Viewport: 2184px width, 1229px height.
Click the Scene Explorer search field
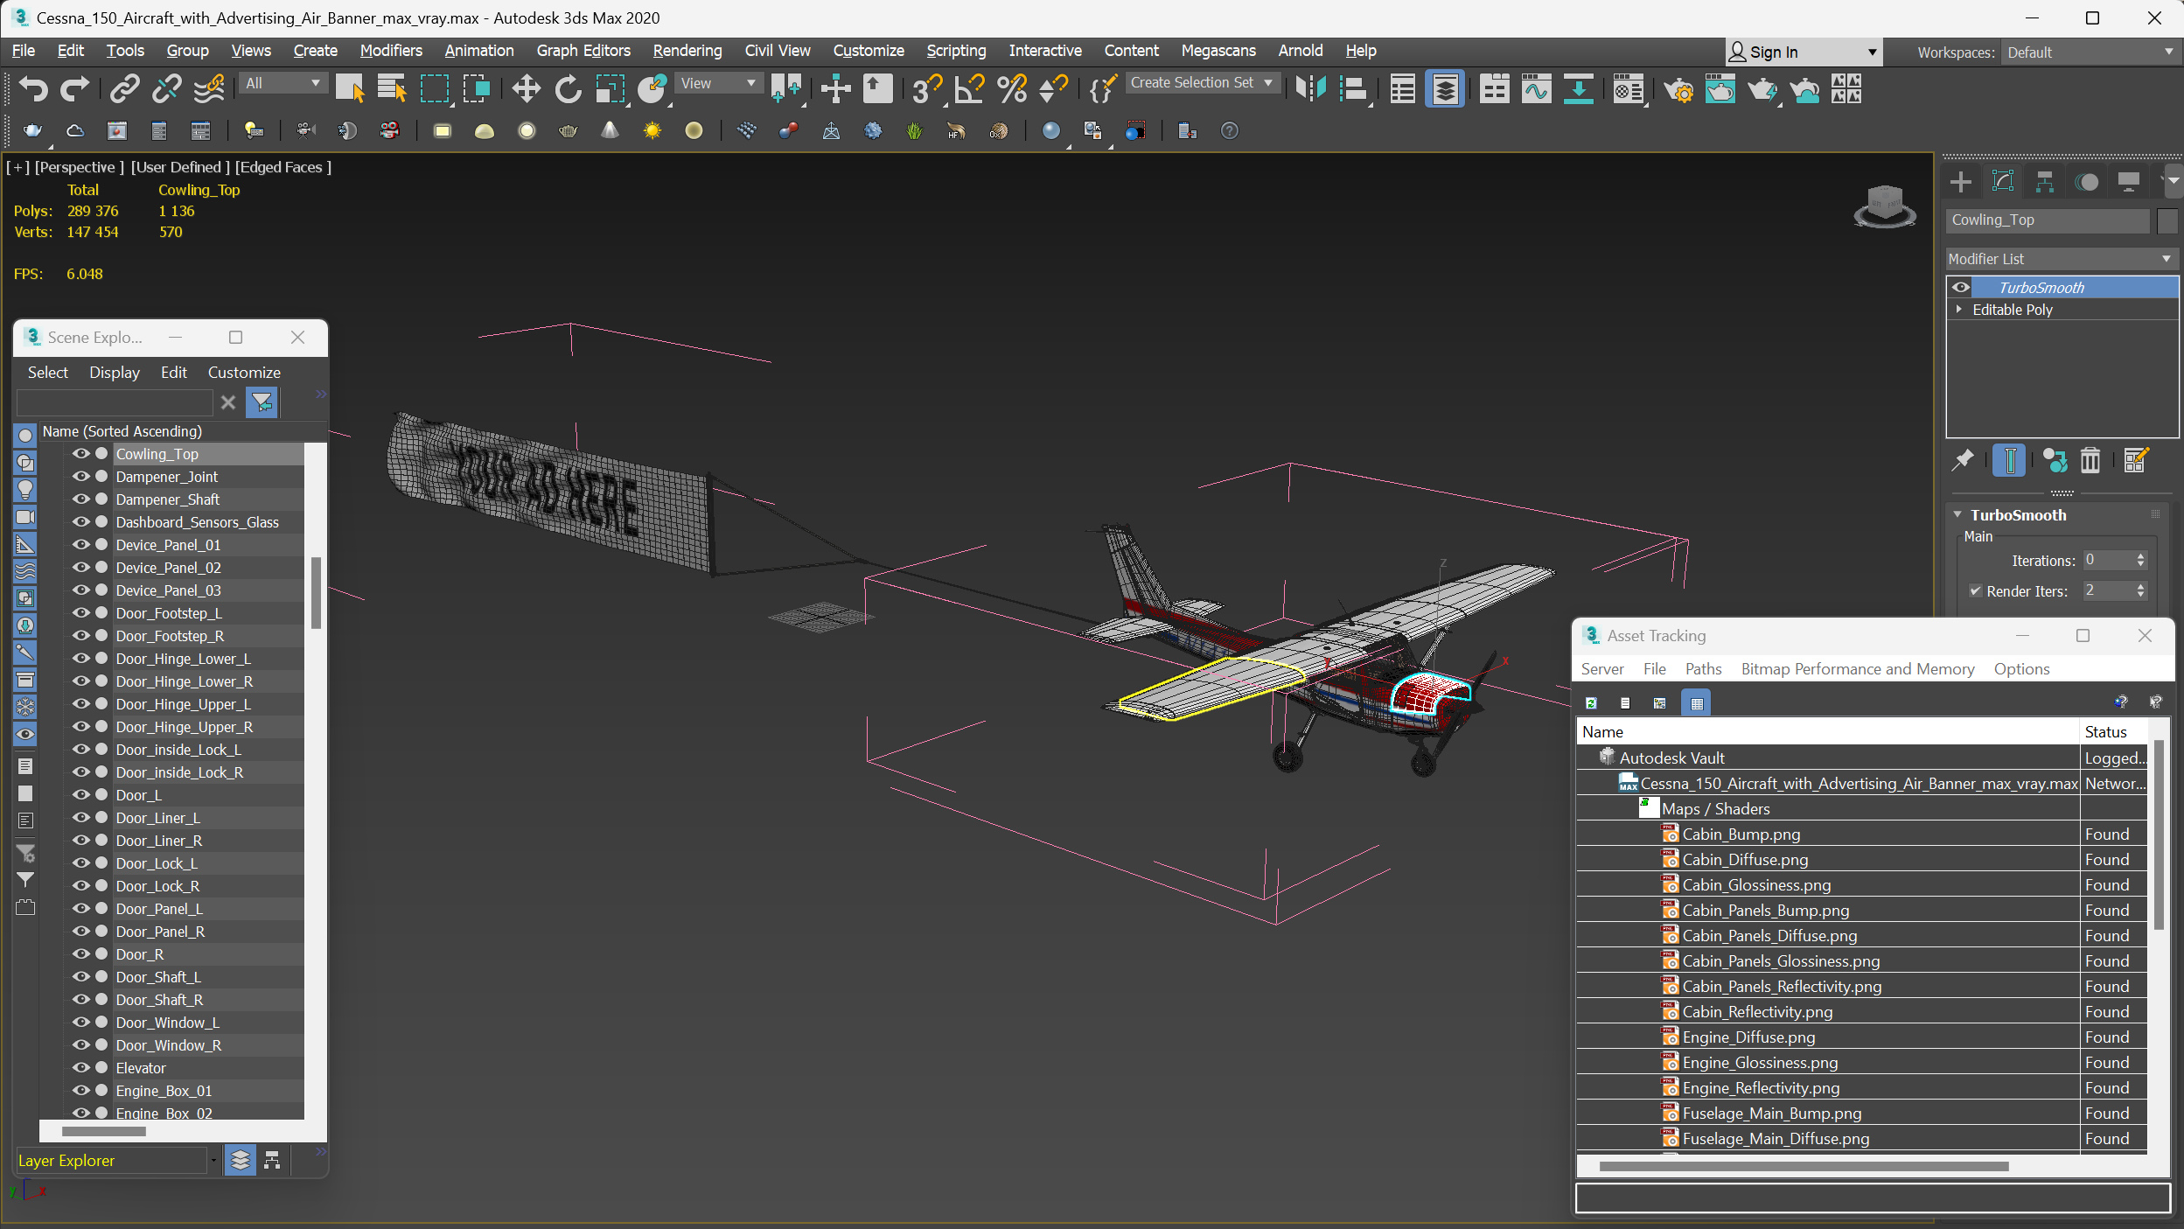[115, 402]
